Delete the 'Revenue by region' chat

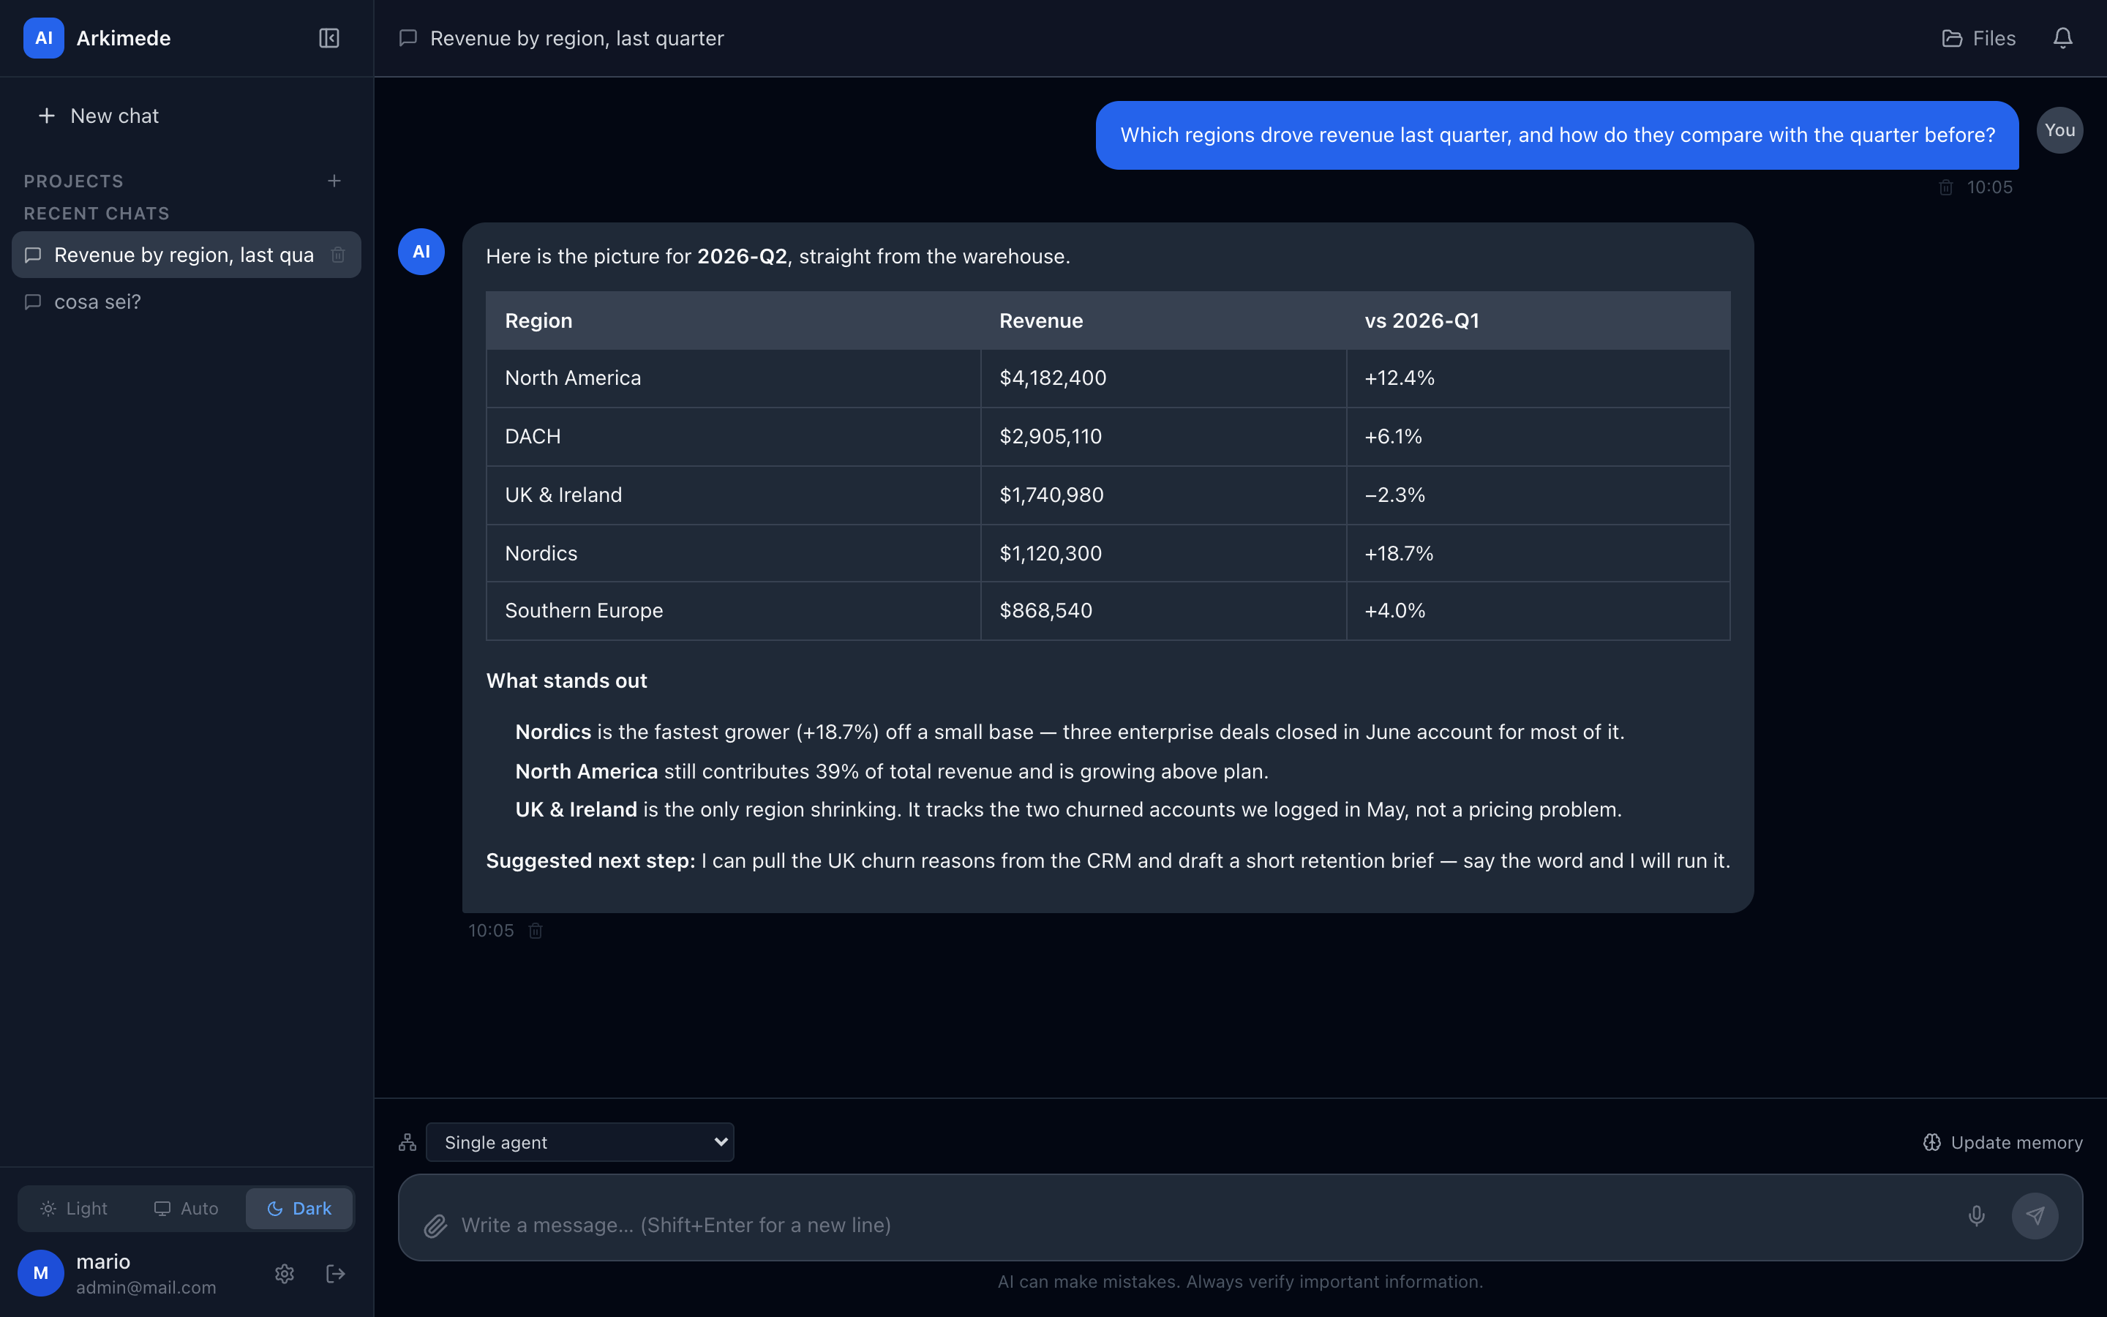point(338,255)
